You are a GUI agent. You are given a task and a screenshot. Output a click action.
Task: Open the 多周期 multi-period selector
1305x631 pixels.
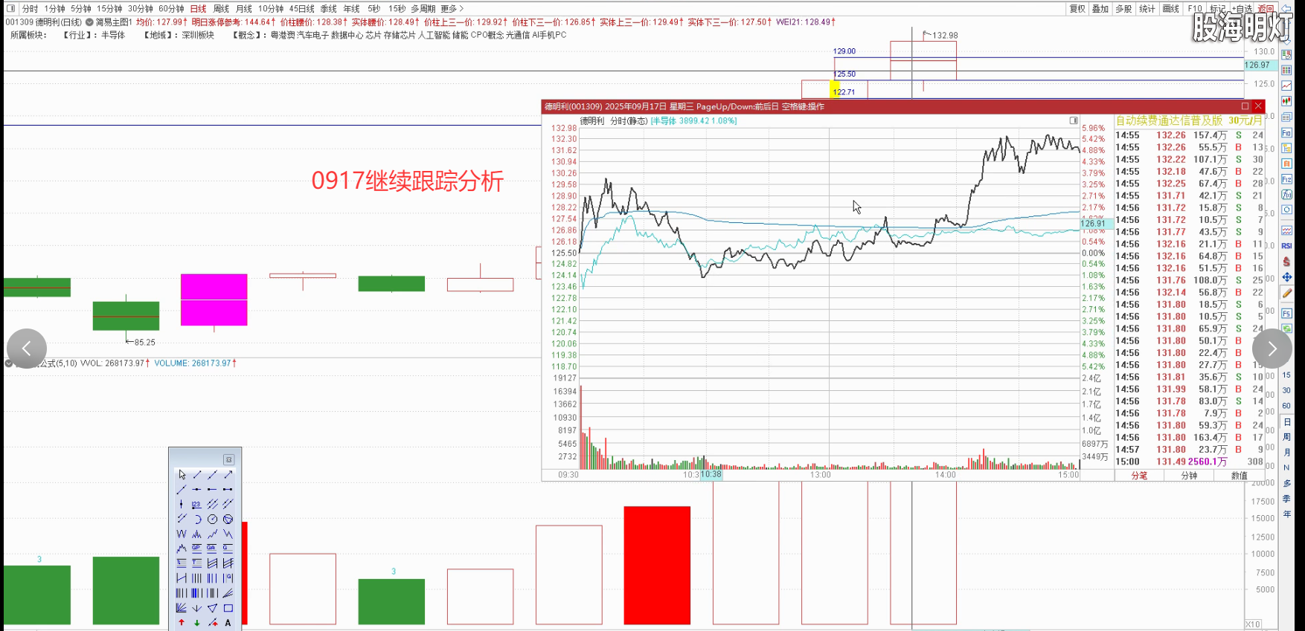[423, 9]
